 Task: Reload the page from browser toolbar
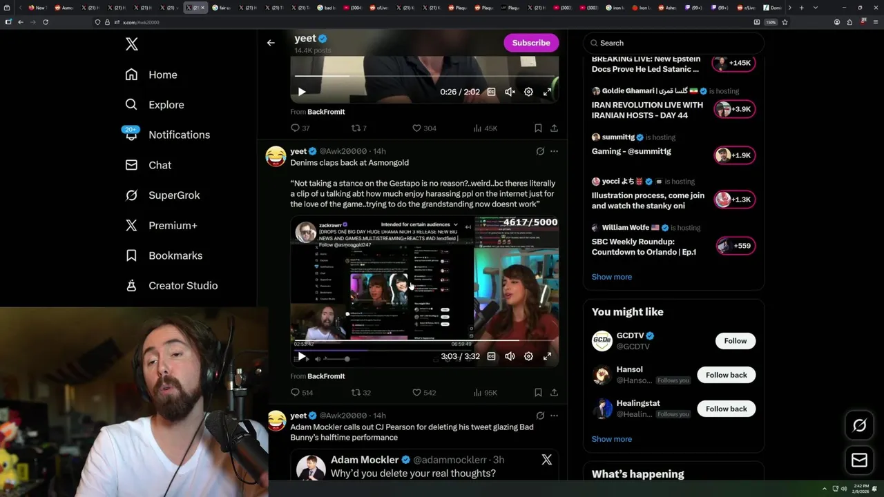tap(46, 22)
